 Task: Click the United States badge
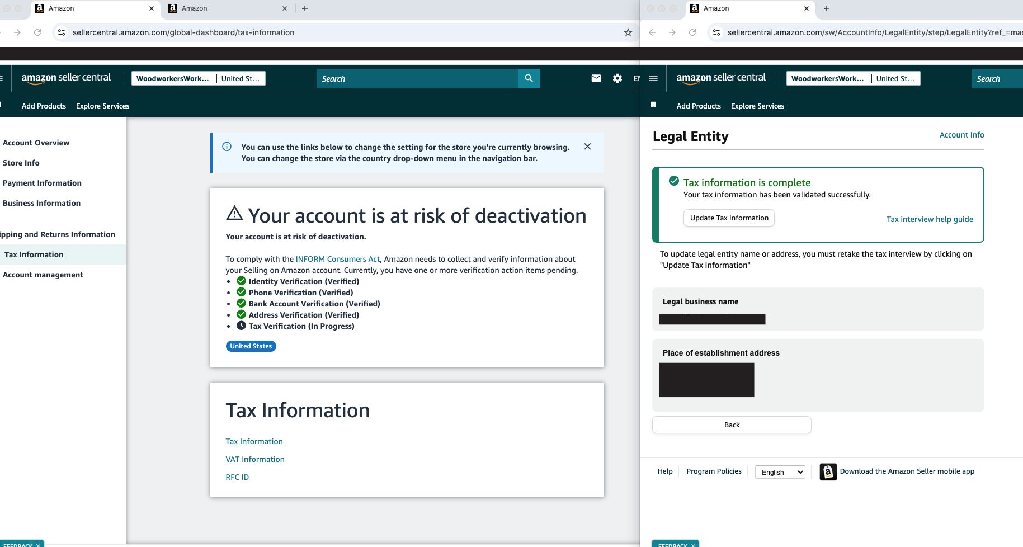(x=251, y=346)
